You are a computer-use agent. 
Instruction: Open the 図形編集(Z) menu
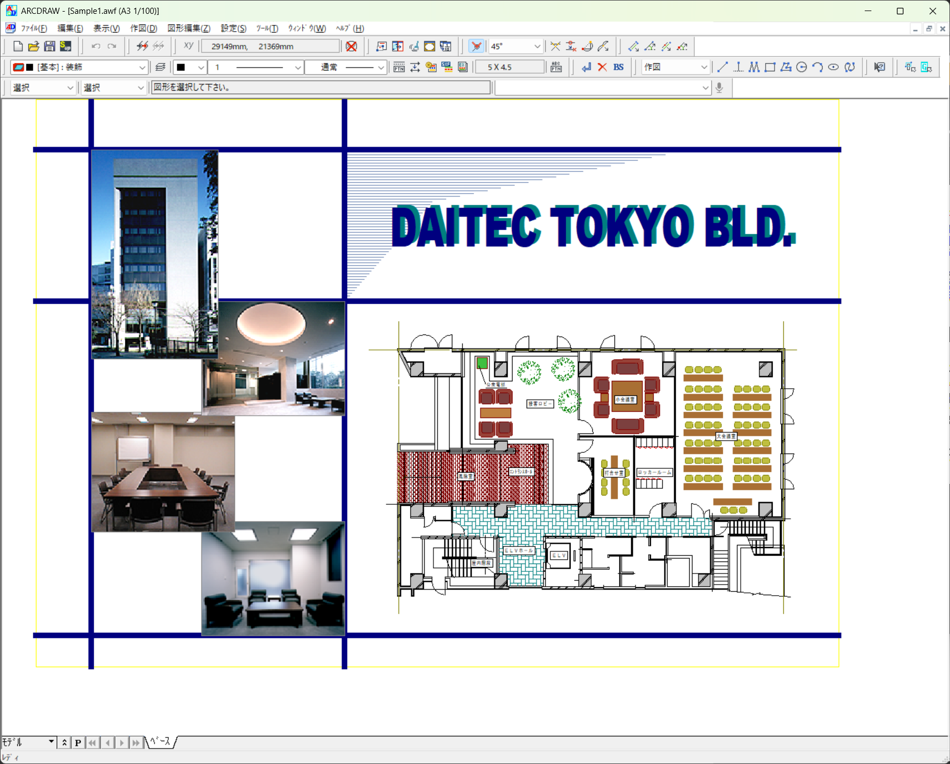189,28
